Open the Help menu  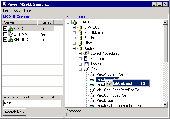28,10
